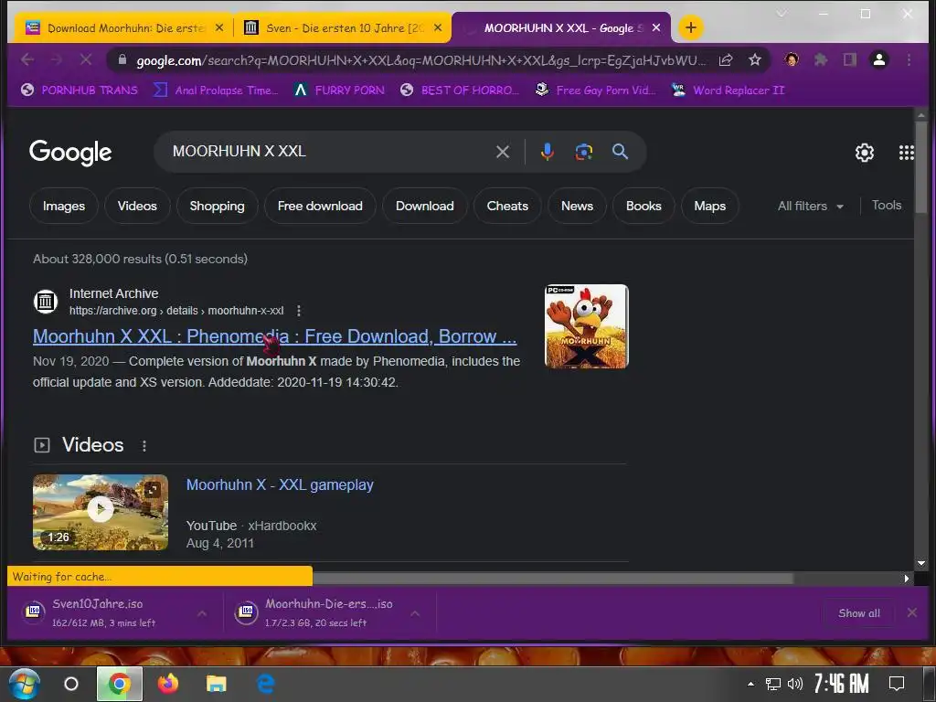Click the tab search chevron in title bar
Screen dimensions: 936x702
[782, 13]
